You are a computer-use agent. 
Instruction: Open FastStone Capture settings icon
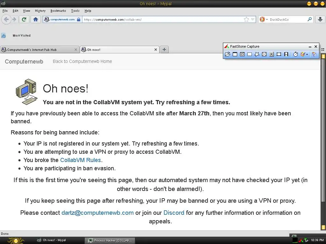tap(314, 54)
